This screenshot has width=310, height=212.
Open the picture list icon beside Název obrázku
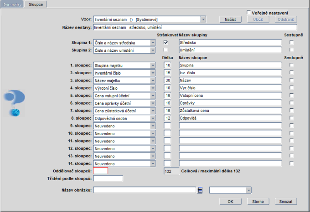200,190
